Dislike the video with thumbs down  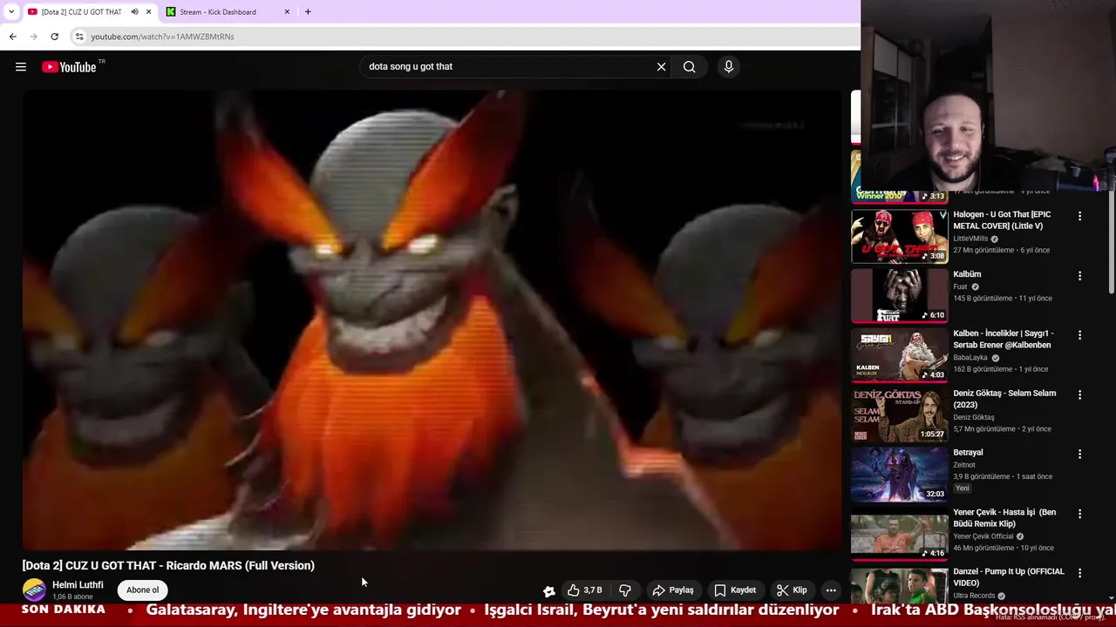[x=625, y=590]
